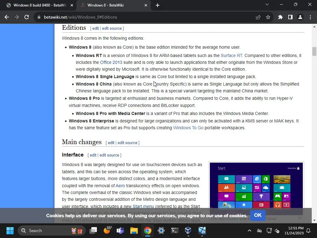Show hidden system tray icons

[x=250, y=231]
